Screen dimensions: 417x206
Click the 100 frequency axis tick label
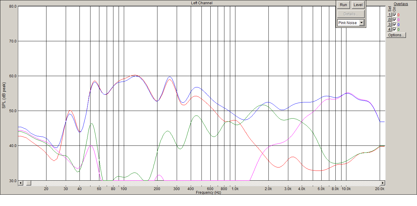[x=124, y=189]
